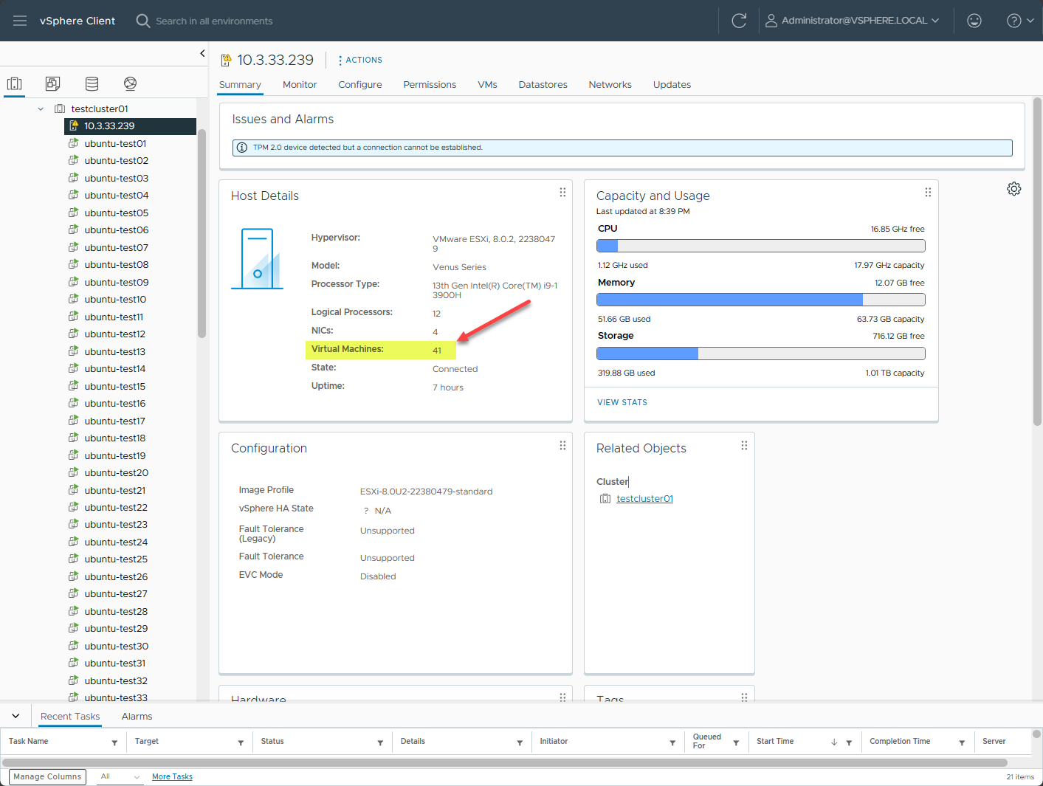Open the Alarms tab in bottom panel
This screenshot has height=786, width=1043.
point(137,717)
